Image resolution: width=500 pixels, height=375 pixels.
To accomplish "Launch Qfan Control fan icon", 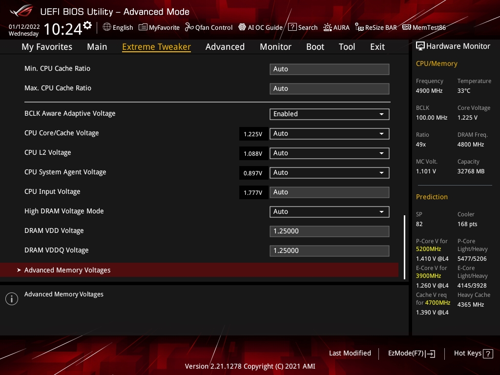I will coord(189,27).
